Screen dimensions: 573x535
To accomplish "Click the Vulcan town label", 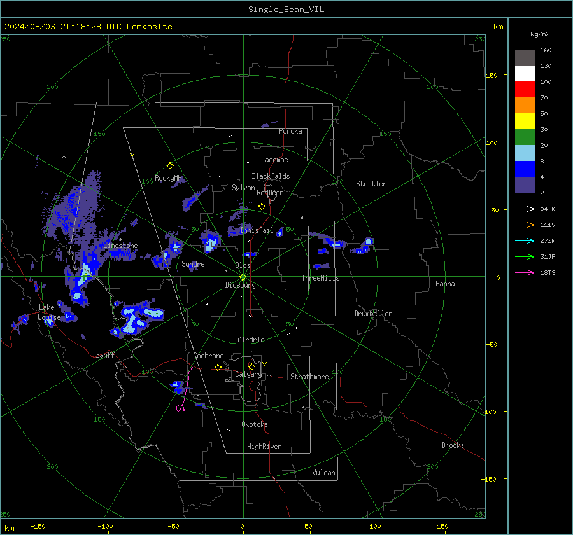I will [x=323, y=473].
